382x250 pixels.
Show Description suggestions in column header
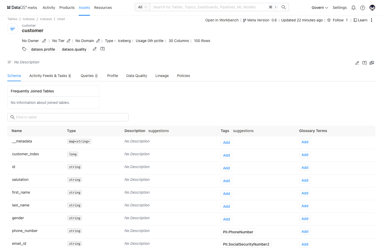click(x=158, y=131)
